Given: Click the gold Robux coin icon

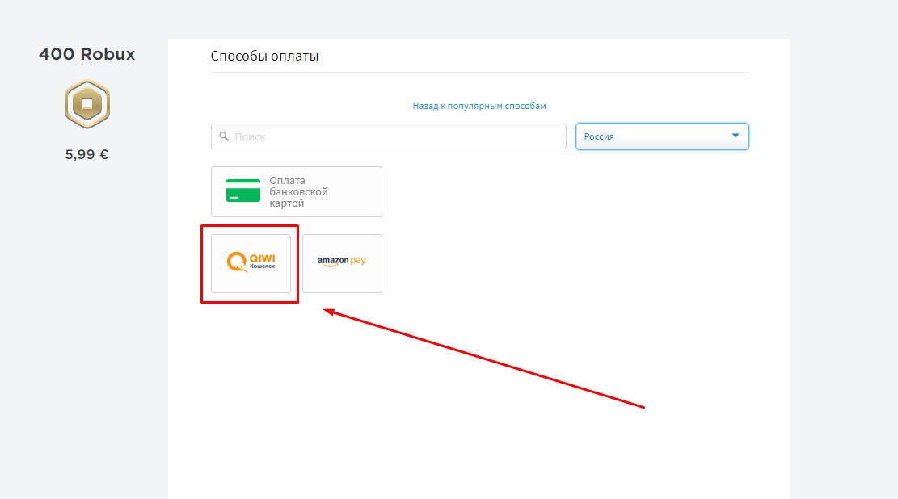Looking at the screenshot, I should (x=87, y=103).
